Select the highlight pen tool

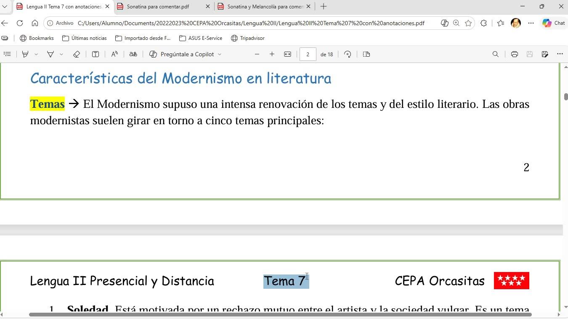click(25, 54)
